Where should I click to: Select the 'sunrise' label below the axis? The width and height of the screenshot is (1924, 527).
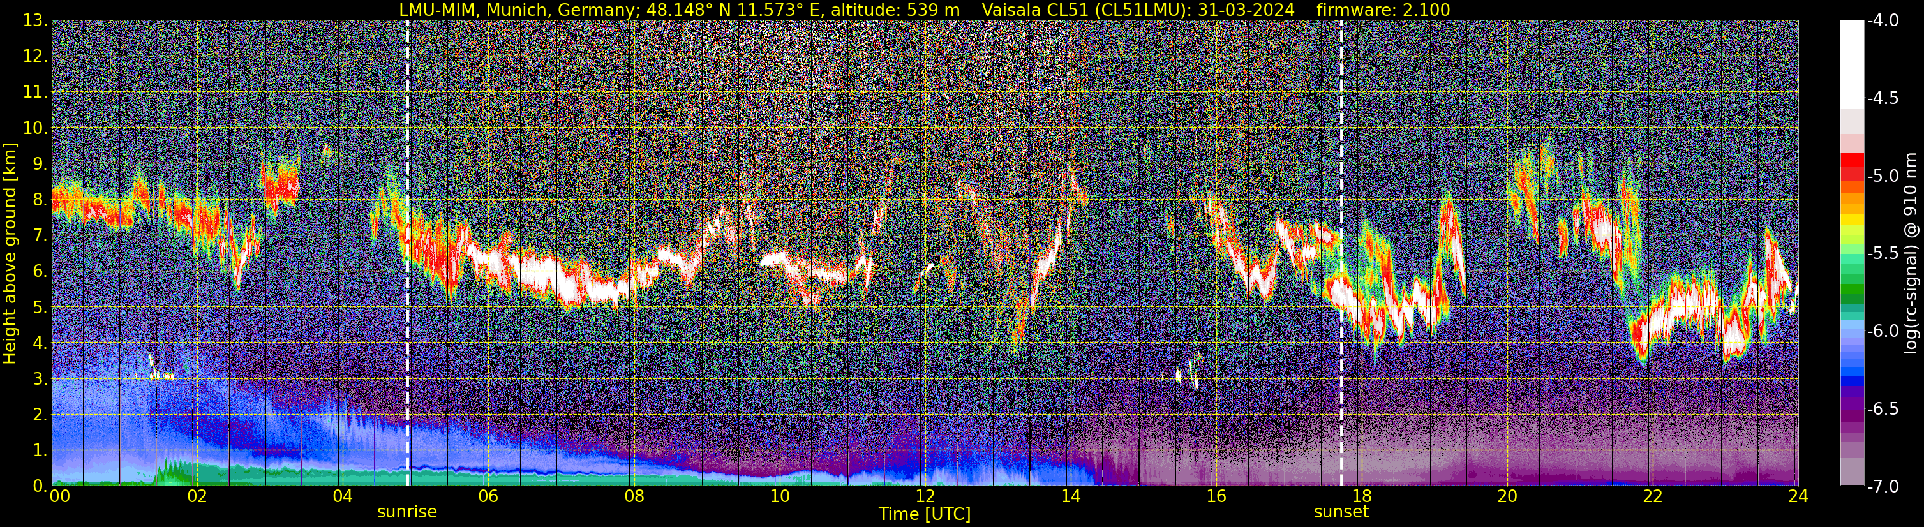coord(407,512)
